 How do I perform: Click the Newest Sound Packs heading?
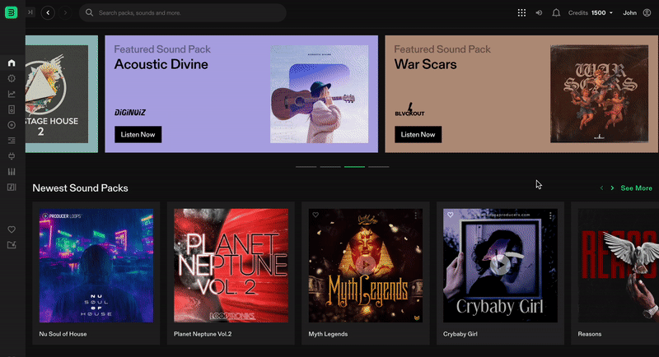[x=80, y=188]
